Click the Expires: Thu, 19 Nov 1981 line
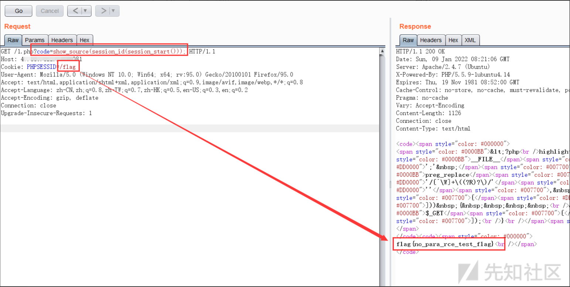This screenshot has height=287, width=570. pyautogui.click(x=457, y=82)
